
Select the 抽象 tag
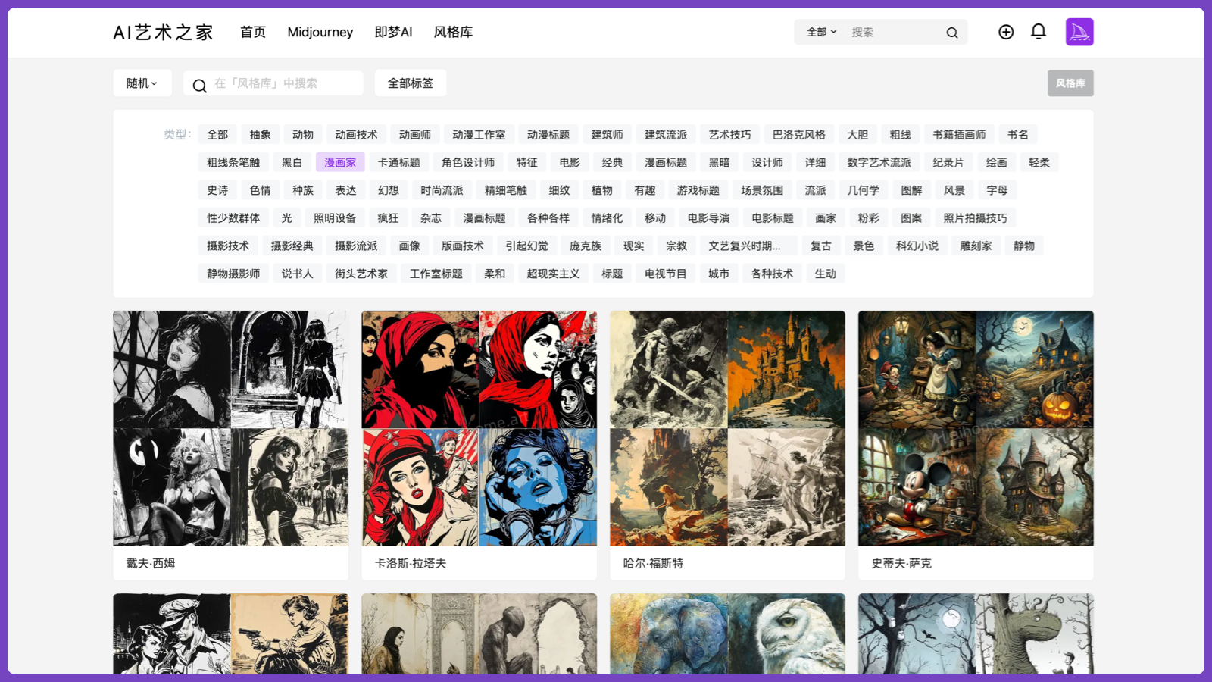pos(261,135)
